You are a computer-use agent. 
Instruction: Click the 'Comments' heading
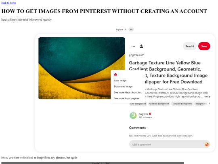point(137,128)
